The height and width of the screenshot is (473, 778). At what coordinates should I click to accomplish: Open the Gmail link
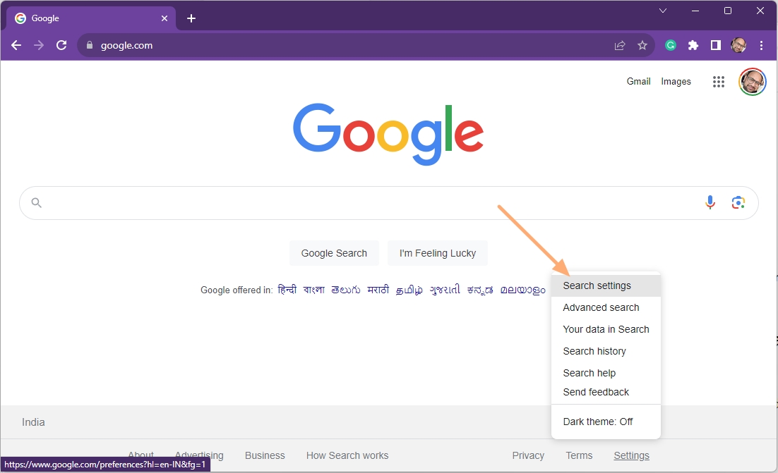(639, 81)
